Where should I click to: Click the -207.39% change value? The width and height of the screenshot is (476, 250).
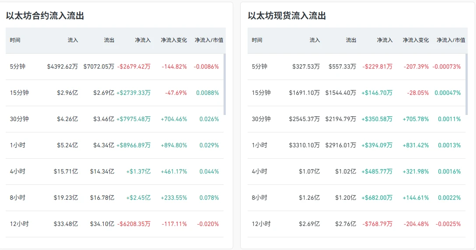click(416, 66)
